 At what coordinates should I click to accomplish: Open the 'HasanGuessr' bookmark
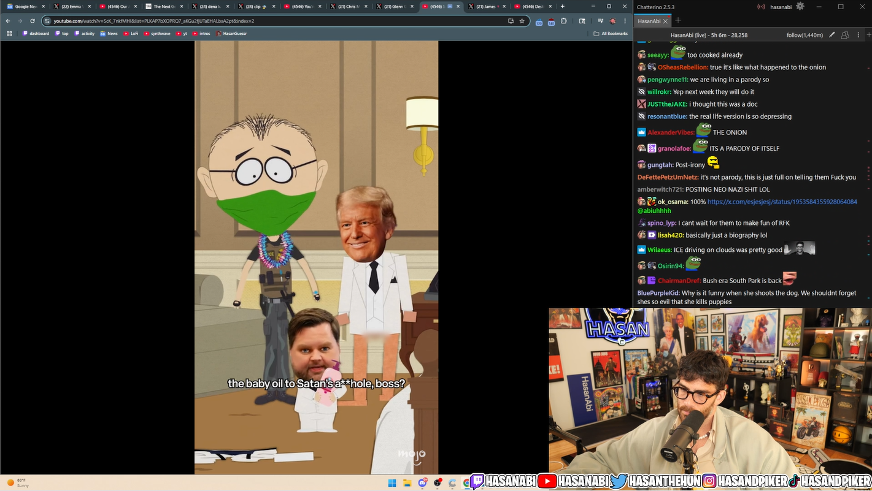click(231, 34)
